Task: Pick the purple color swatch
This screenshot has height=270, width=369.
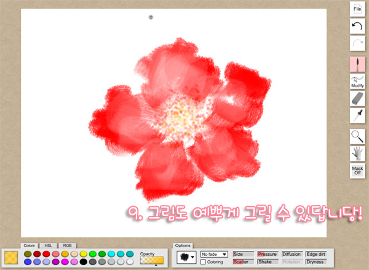Action: pyautogui.click(x=55, y=262)
